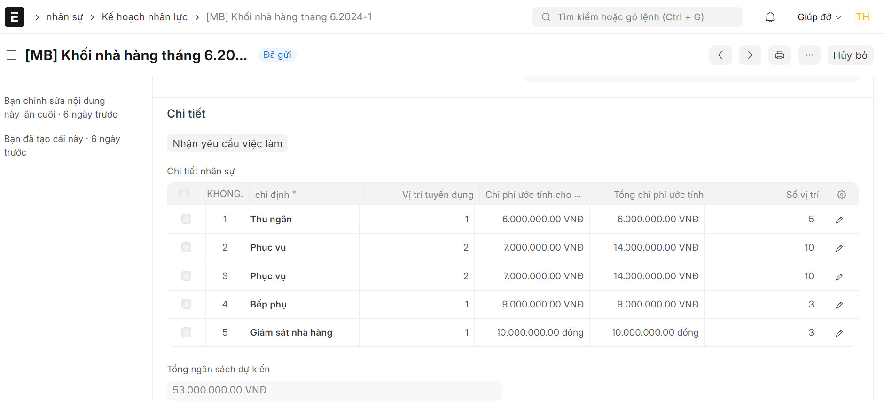The width and height of the screenshot is (884, 401).
Task: Check row 3 Phục vụ checkbox
Action: 186,276
